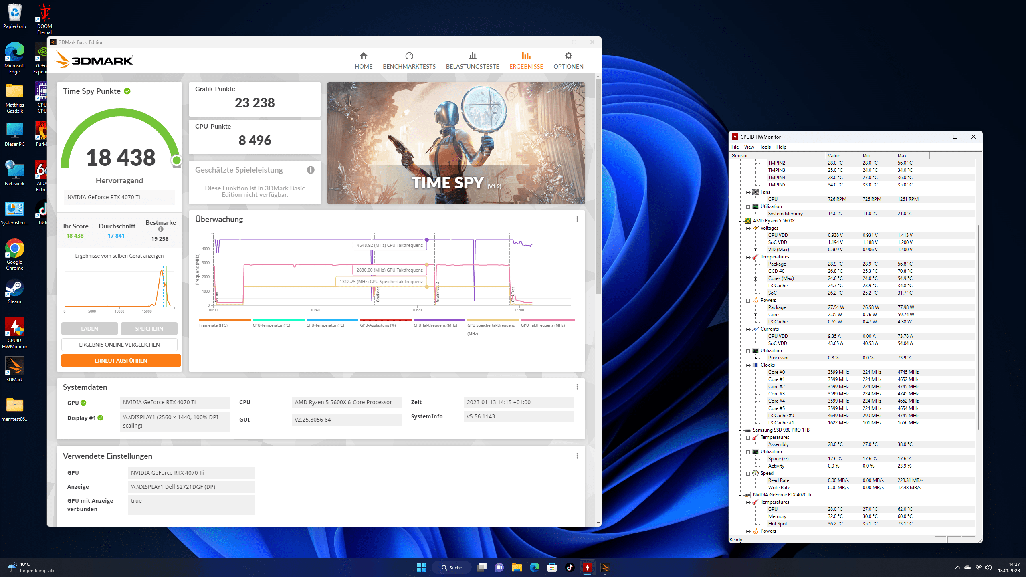This screenshot has width=1026, height=577.
Task: Open Microsoft Edge from the taskbar
Action: [x=534, y=567]
